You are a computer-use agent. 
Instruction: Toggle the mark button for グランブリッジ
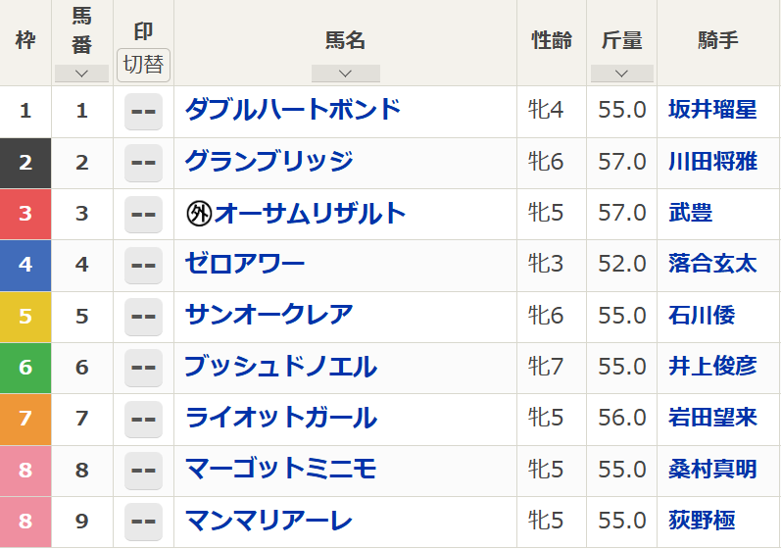coord(143,163)
